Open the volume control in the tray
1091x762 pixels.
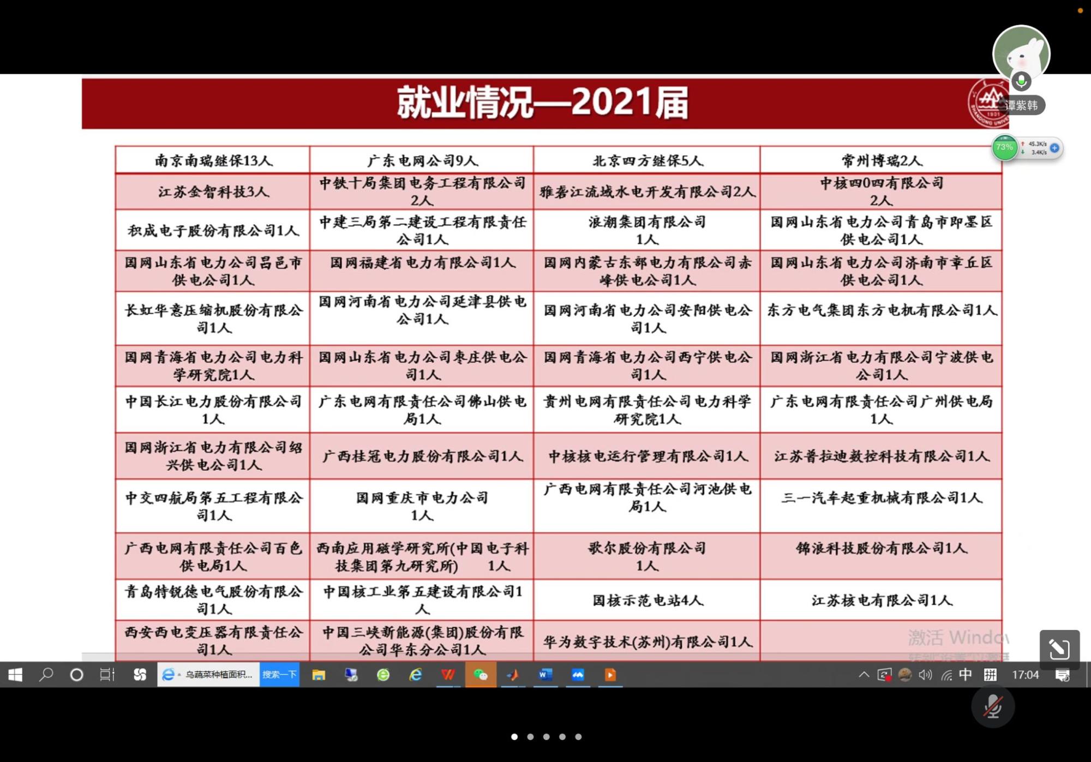coord(925,675)
